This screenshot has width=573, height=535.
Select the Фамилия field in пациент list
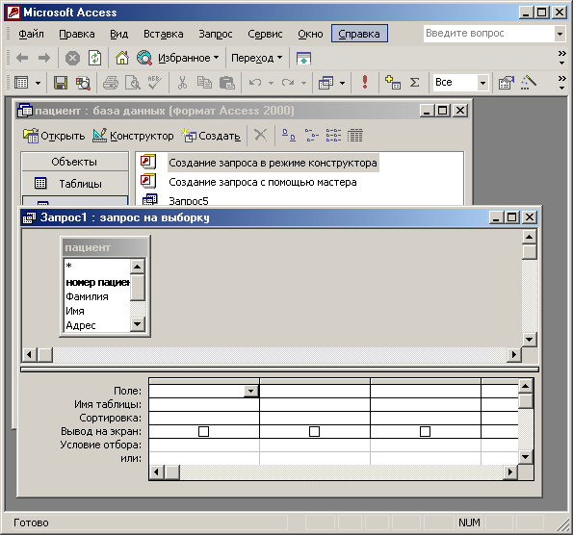pyautogui.click(x=87, y=296)
